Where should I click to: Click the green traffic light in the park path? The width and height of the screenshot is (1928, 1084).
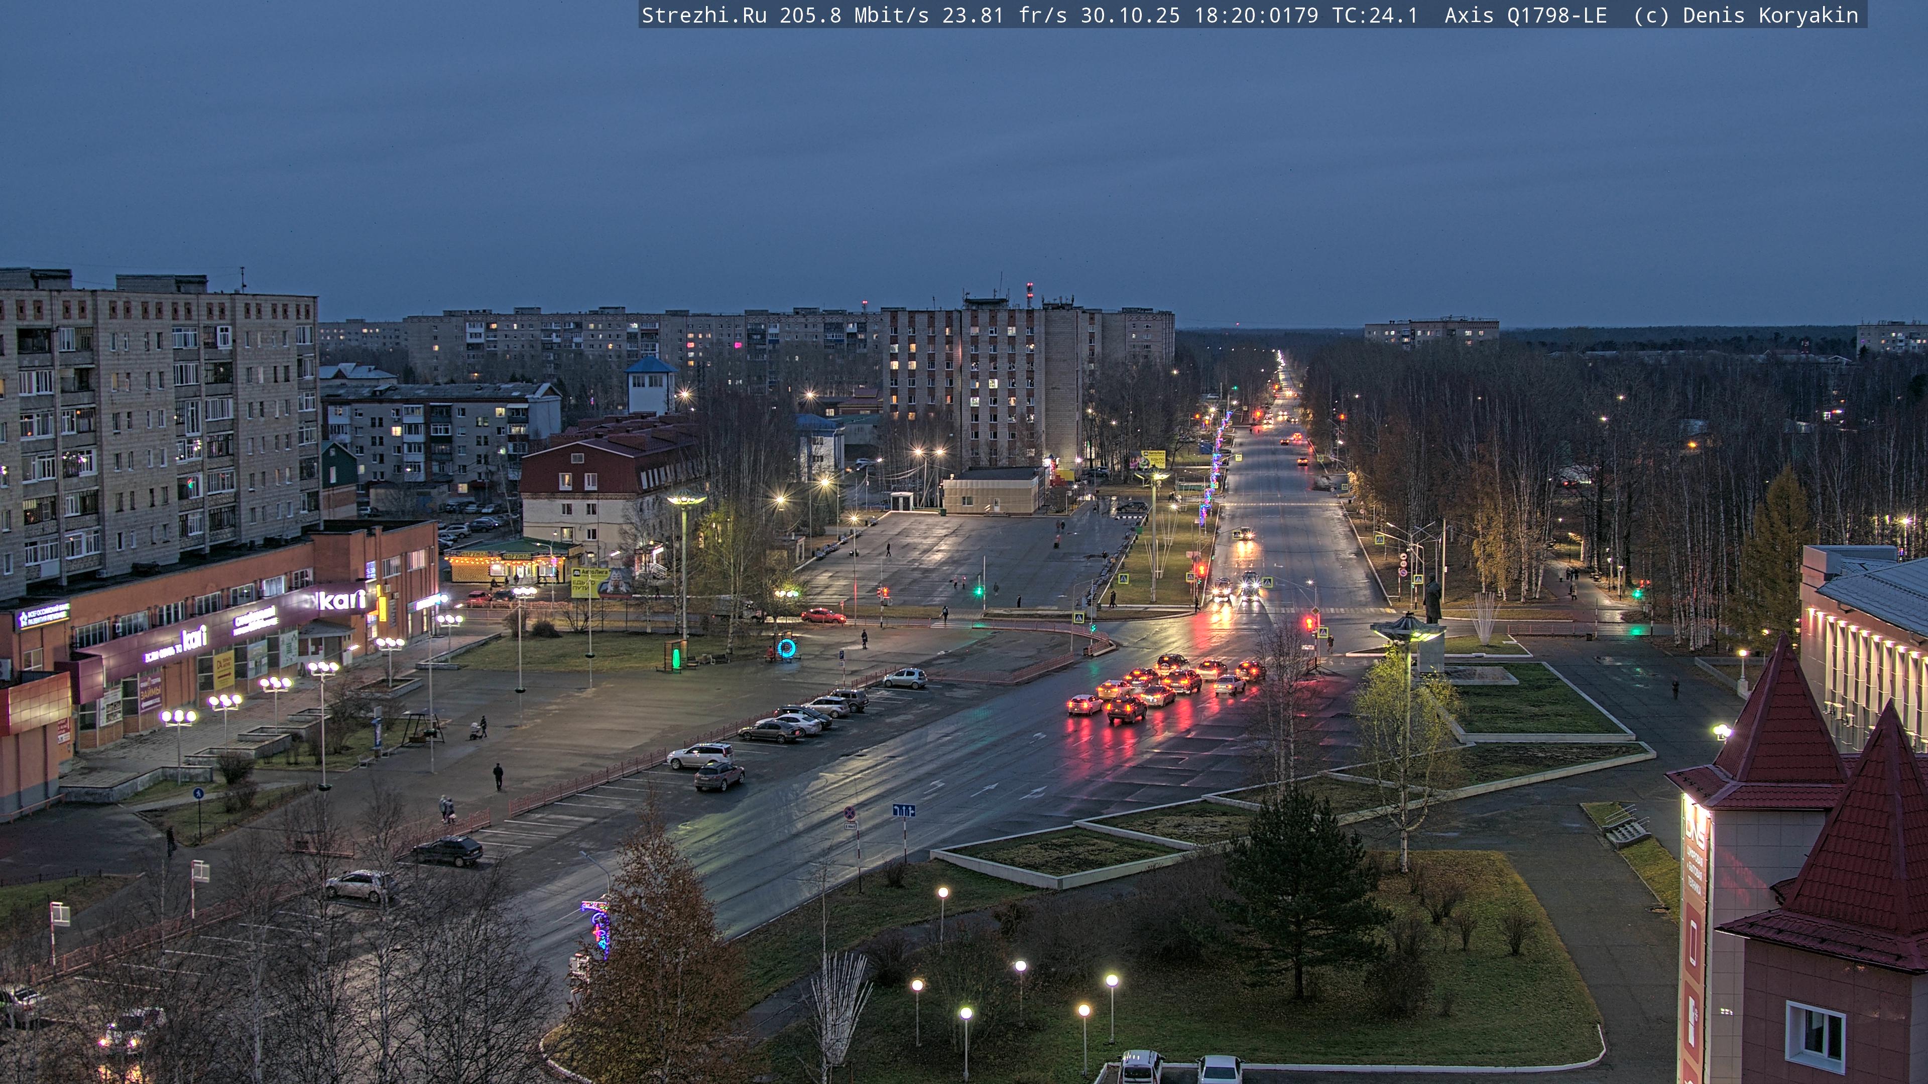[1636, 593]
